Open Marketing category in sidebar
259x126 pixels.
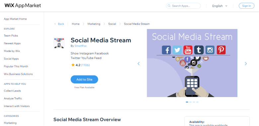pyautogui.click(x=10, y=123)
